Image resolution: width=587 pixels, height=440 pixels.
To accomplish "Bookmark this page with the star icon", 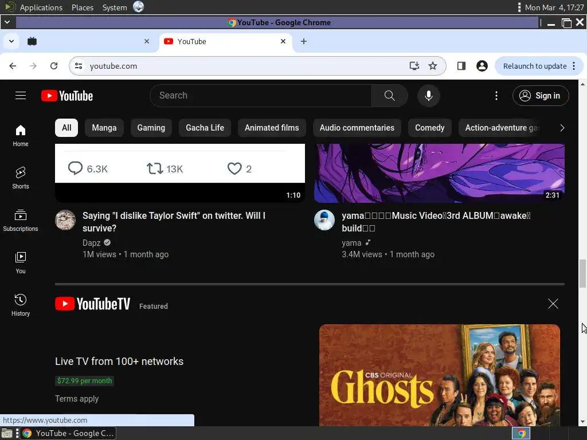I will (433, 66).
